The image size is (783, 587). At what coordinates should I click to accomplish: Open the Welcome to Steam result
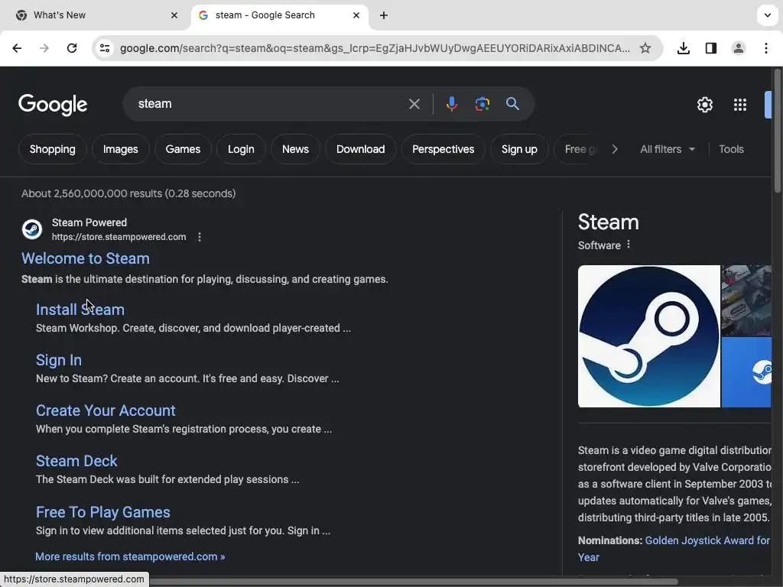(x=86, y=258)
